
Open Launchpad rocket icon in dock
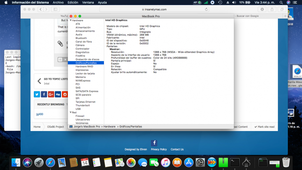pos(39,162)
